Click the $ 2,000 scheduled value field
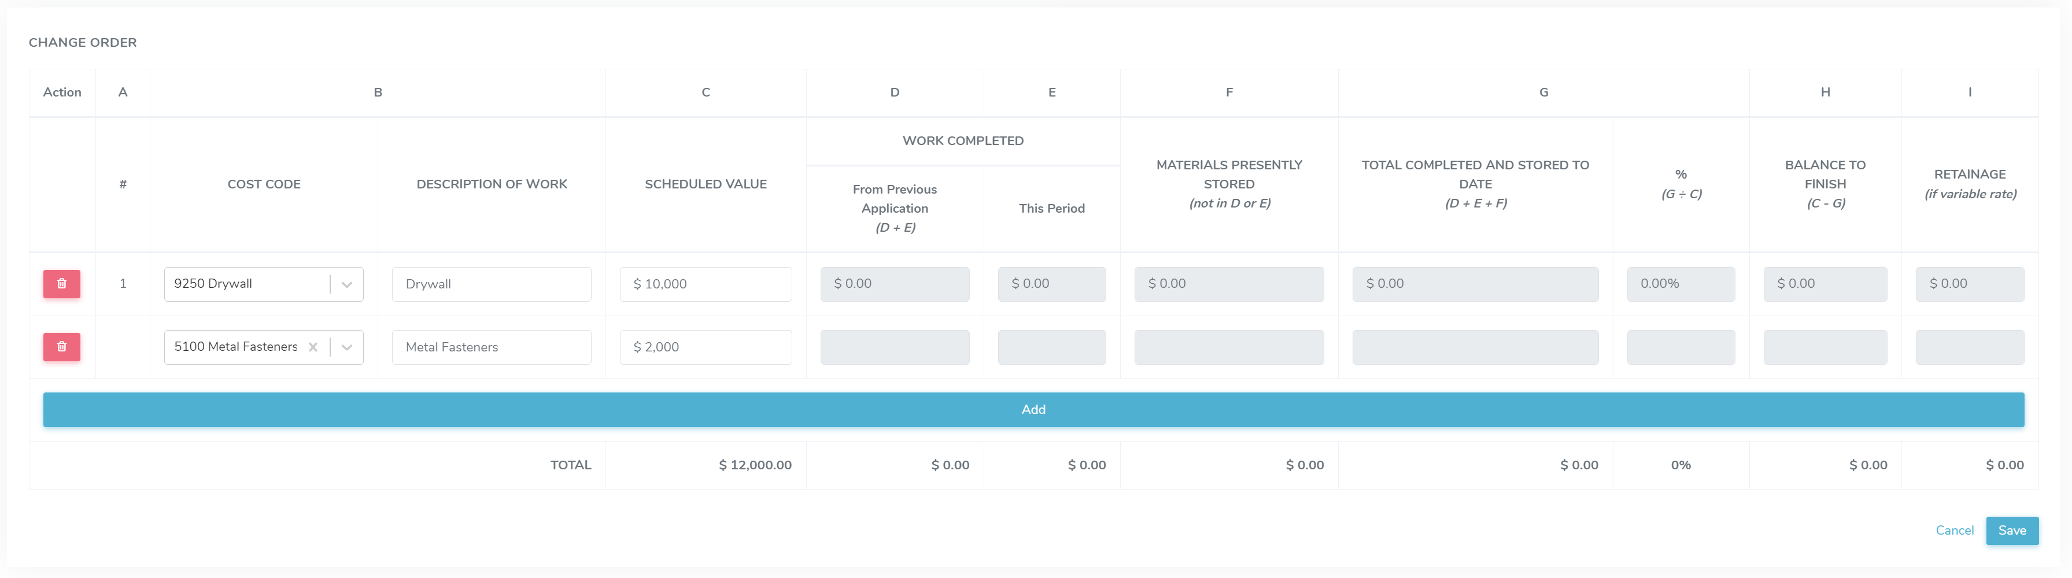 pos(706,347)
